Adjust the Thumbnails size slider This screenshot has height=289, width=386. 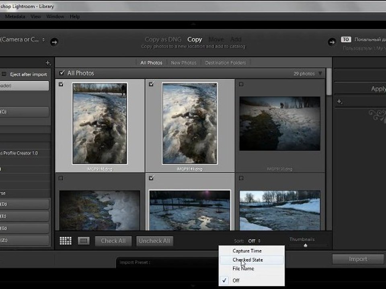coord(305,245)
